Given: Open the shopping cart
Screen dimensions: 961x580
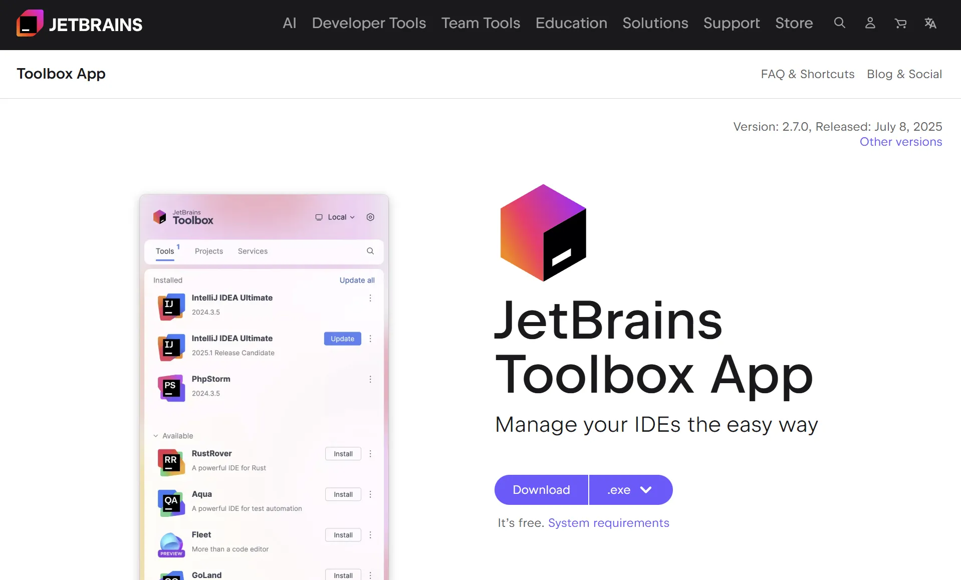Looking at the screenshot, I should point(900,23).
